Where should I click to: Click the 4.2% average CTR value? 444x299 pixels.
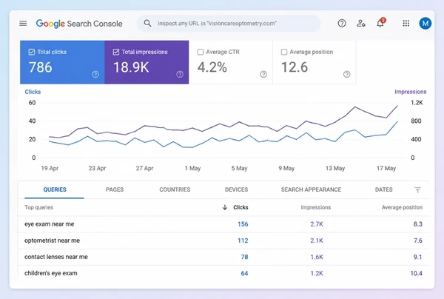coord(212,67)
